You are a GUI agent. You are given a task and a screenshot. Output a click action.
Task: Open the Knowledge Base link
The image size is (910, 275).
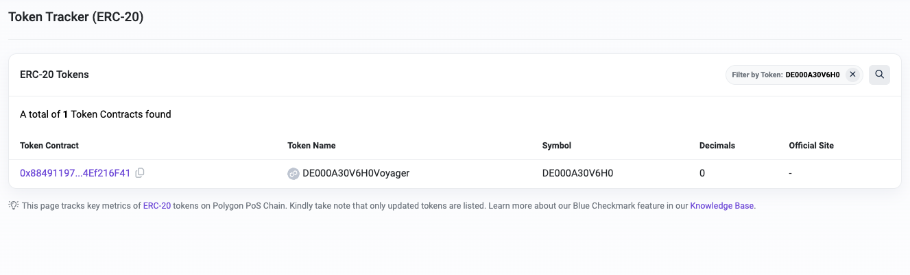[722, 205]
